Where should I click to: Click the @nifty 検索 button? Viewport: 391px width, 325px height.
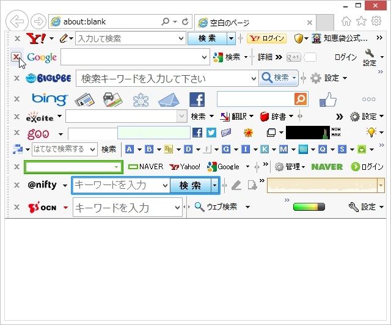click(191, 185)
